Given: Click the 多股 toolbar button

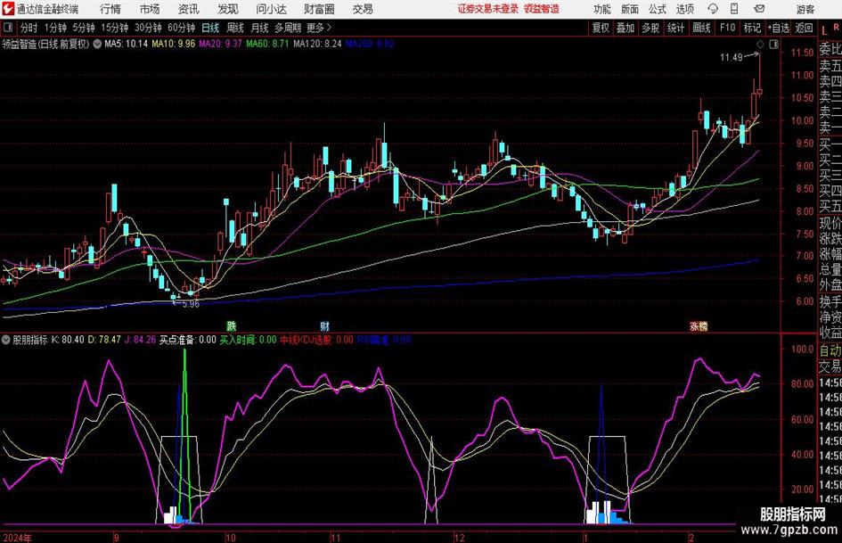Looking at the screenshot, I should pyautogui.click(x=650, y=28).
